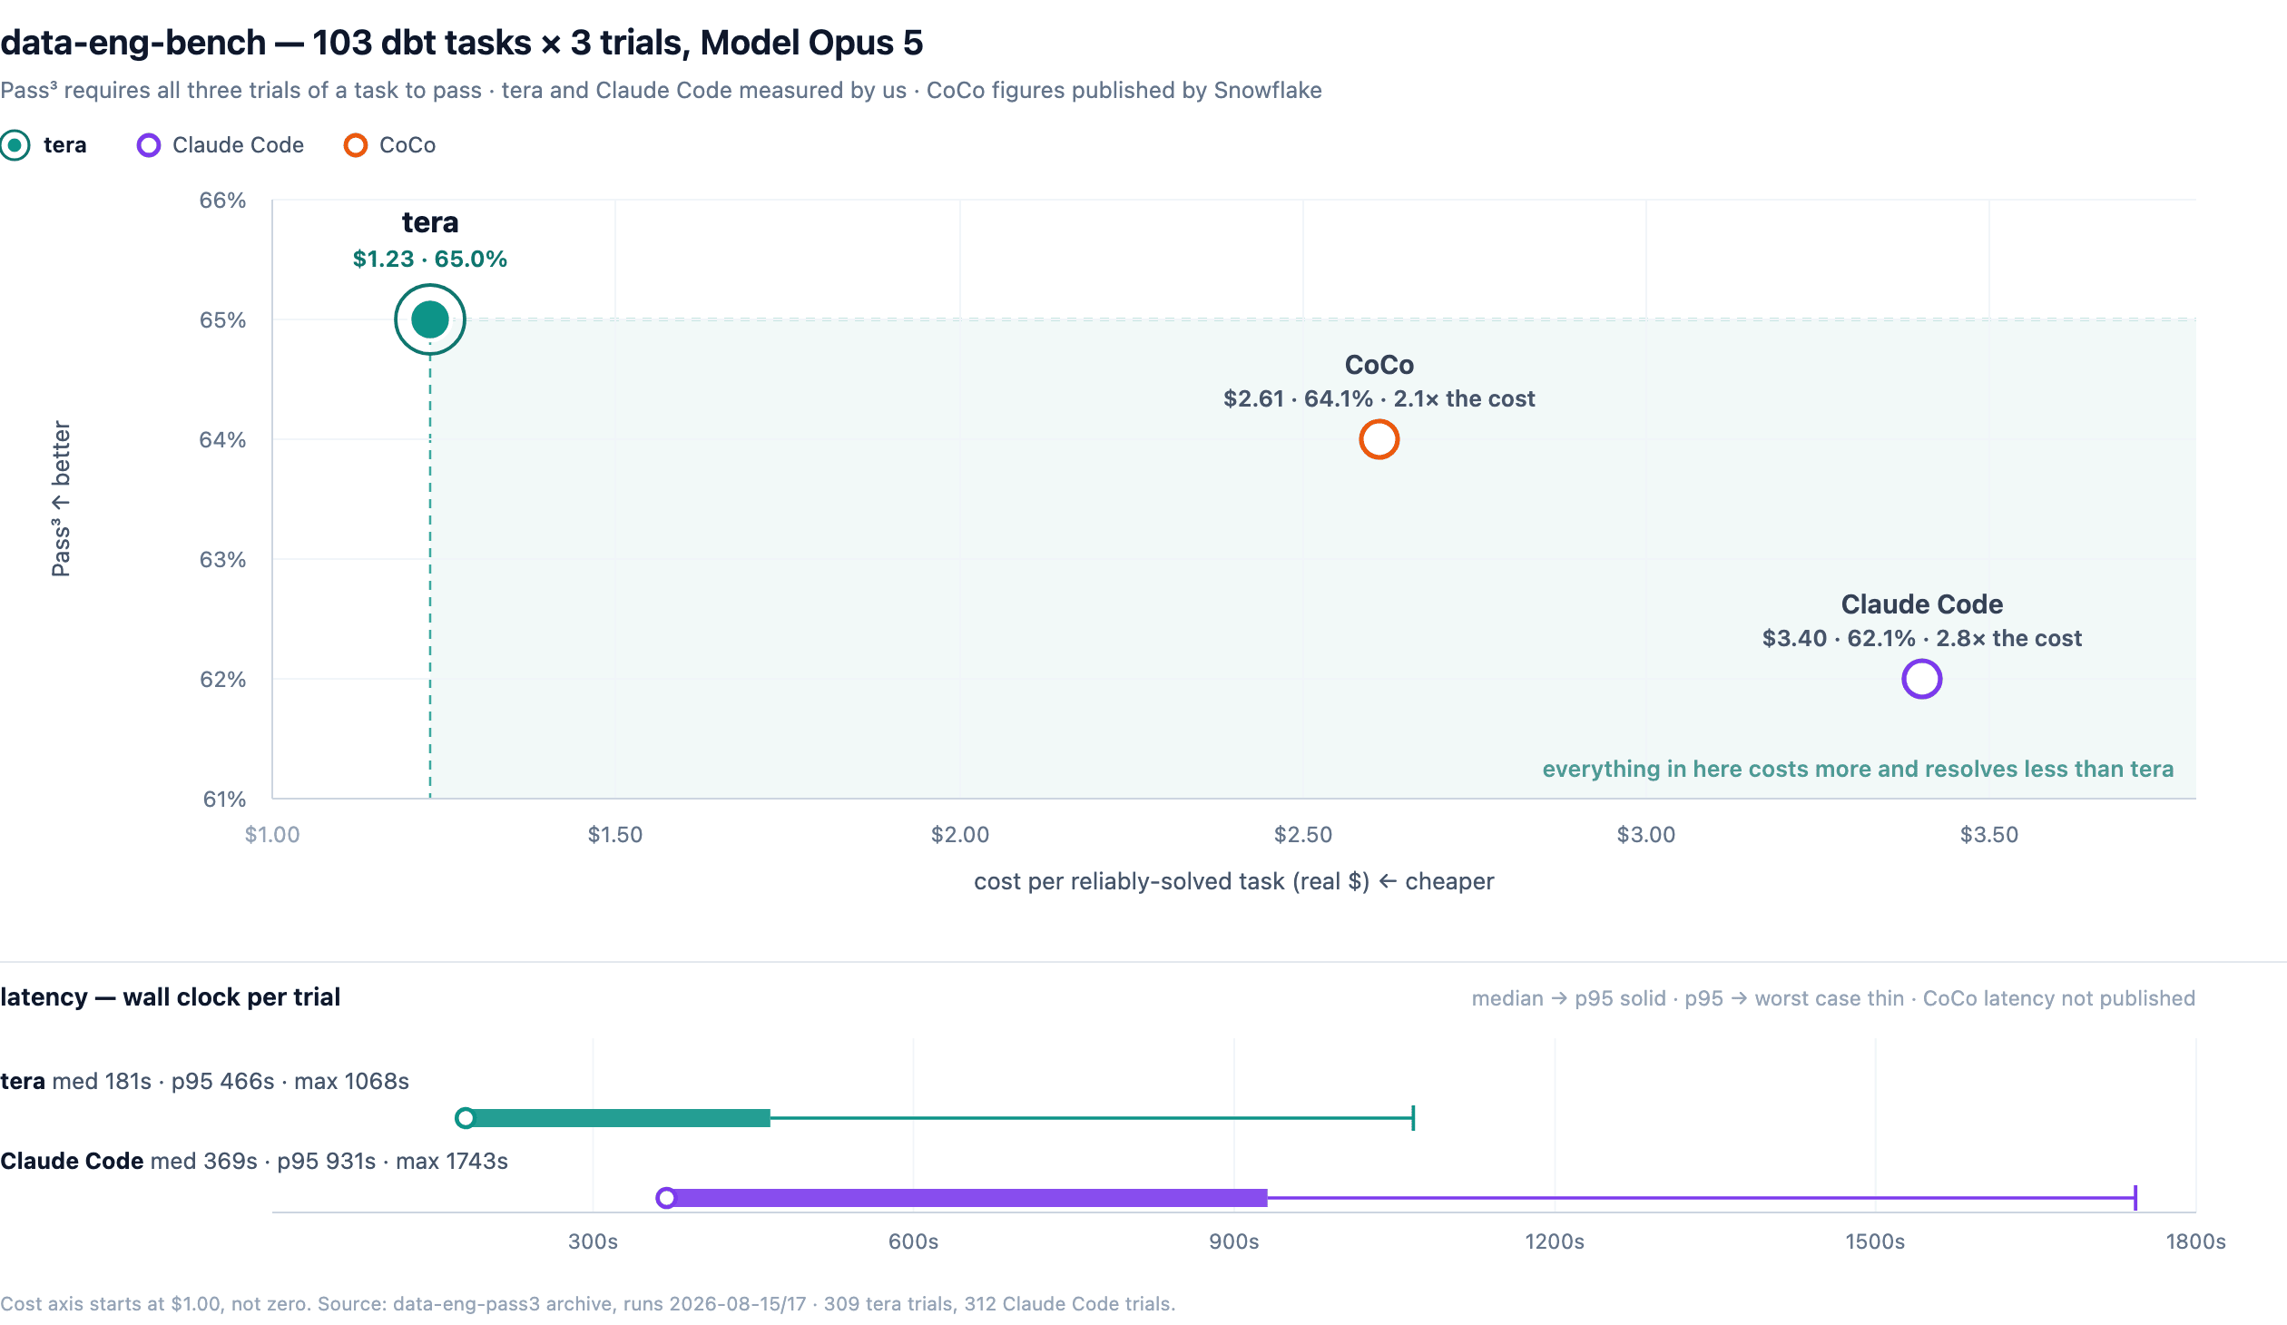The width and height of the screenshot is (2287, 1325).
Task: Select the orange CoCo data point on the chart
Action: pos(1379,439)
